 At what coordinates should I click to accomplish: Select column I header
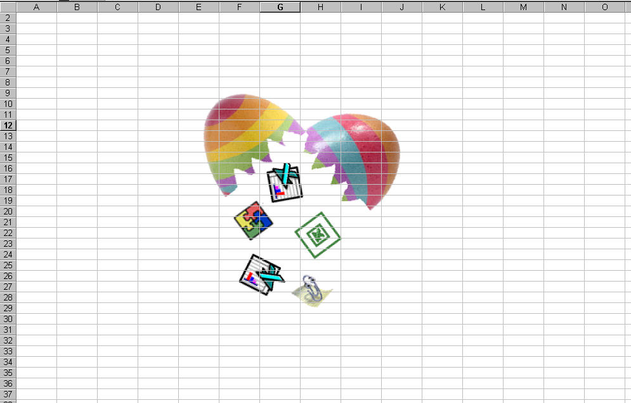361,7
